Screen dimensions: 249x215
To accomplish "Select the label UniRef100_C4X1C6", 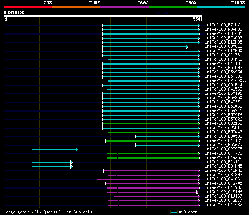I will click(x=223, y=141).
